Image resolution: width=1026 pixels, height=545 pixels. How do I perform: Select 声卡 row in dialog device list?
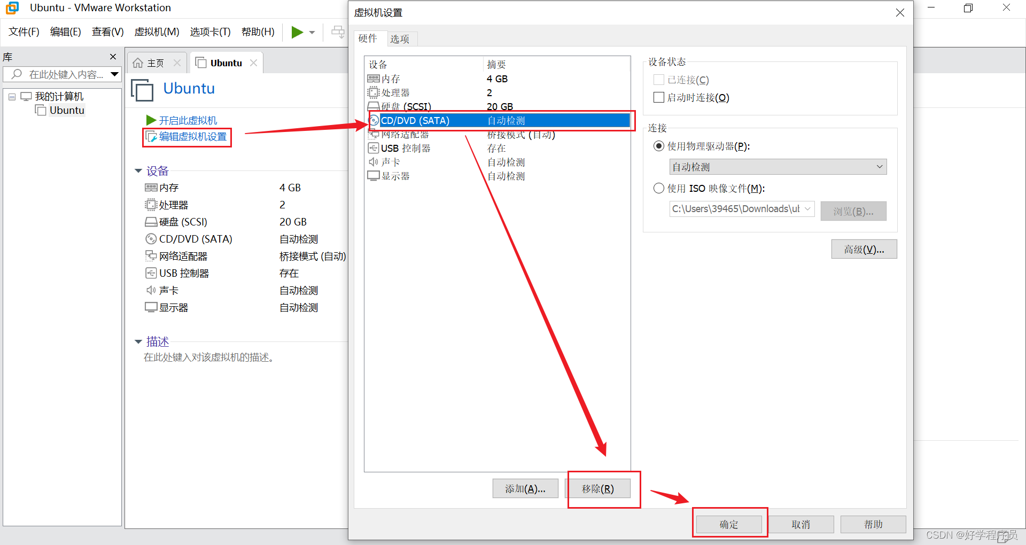(497, 162)
